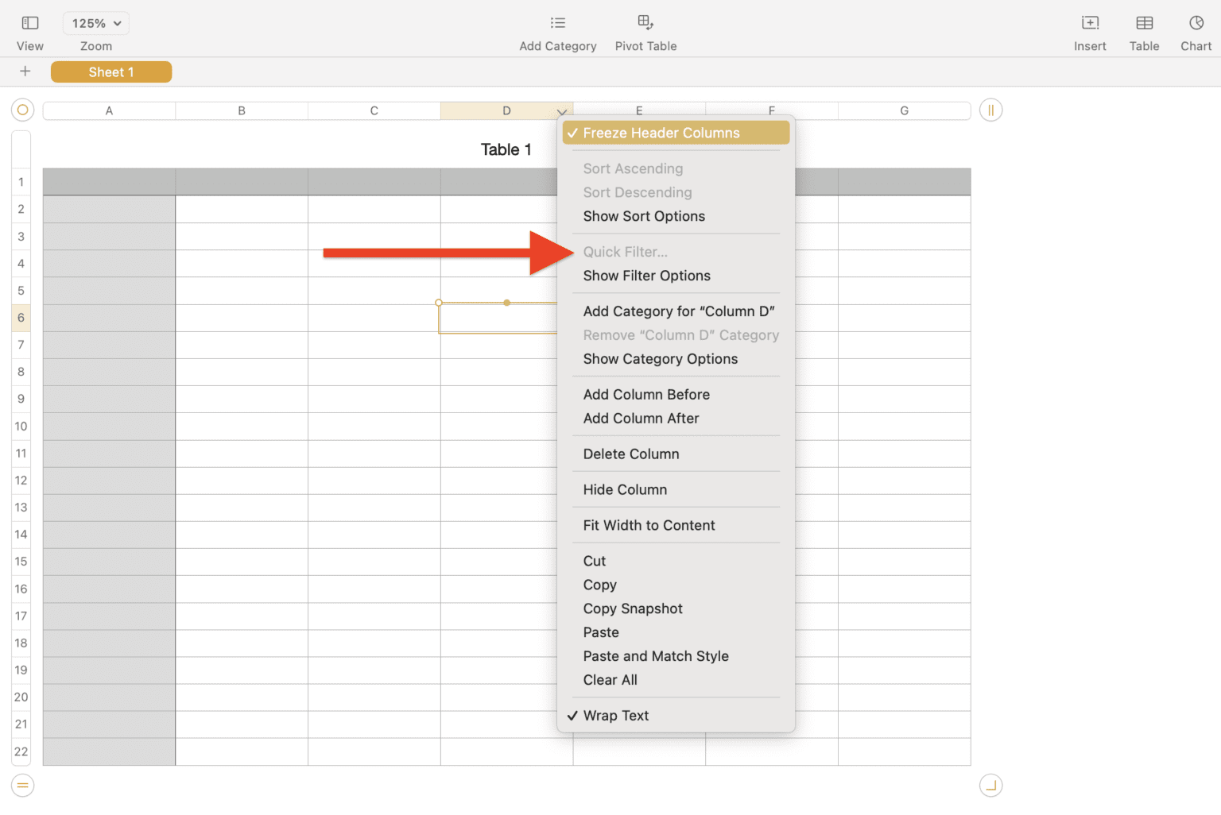Choose Paste and Match Style
The width and height of the screenshot is (1221, 815).
(656, 656)
